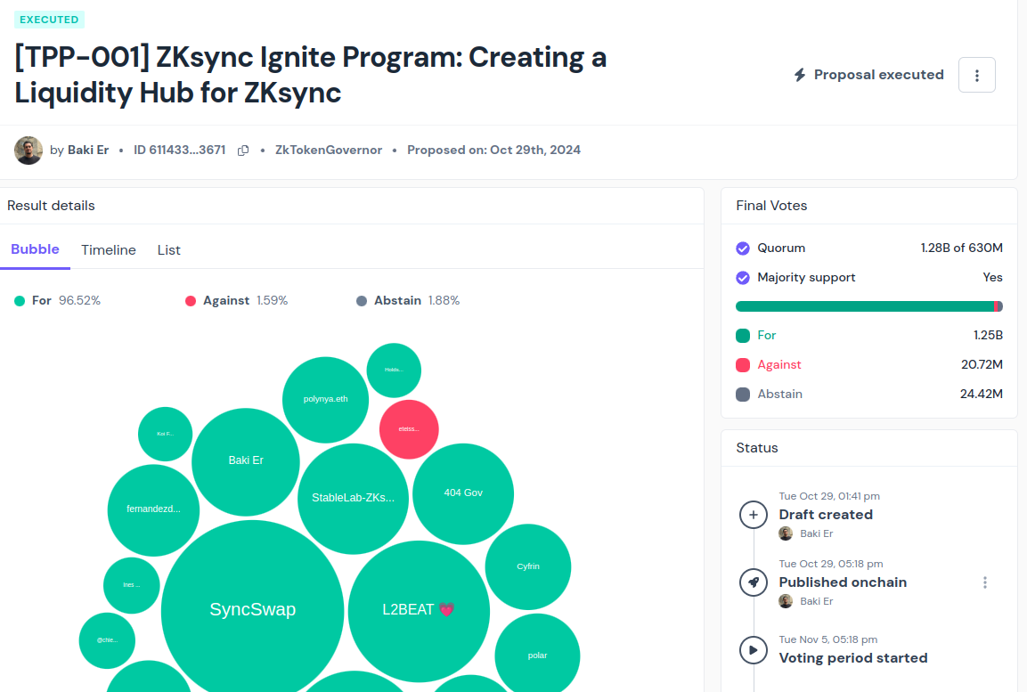Select the Bubble tab
The width and height of the screenshot is (1027, 692).
click(36, 249)
